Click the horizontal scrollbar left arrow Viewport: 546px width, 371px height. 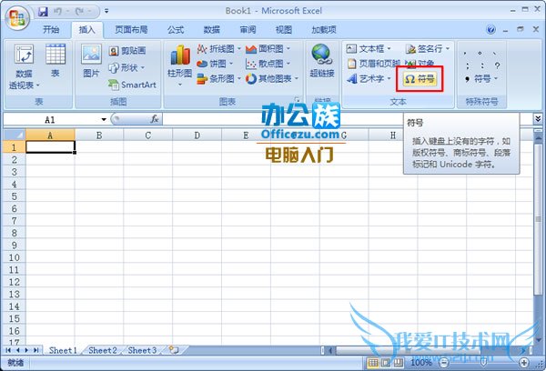[x=330, y=350]
